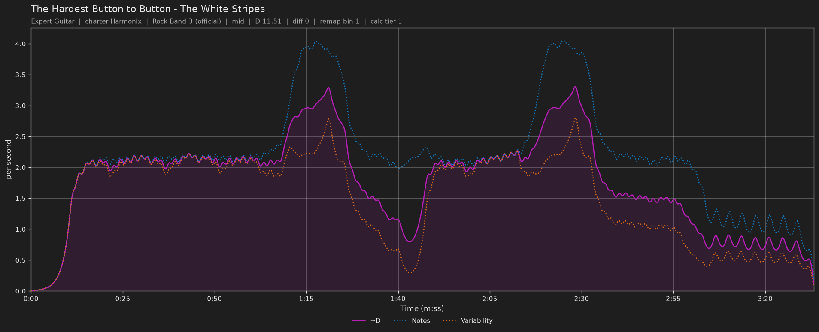Click the blue dotted swatch beside Notes
Viewport: 819px width, 332px height.
[x=400, y=321]
